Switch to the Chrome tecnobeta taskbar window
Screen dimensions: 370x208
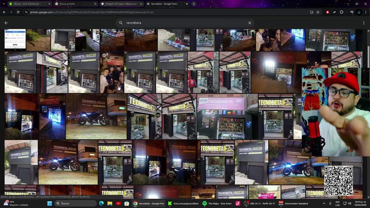coord(149,203)
